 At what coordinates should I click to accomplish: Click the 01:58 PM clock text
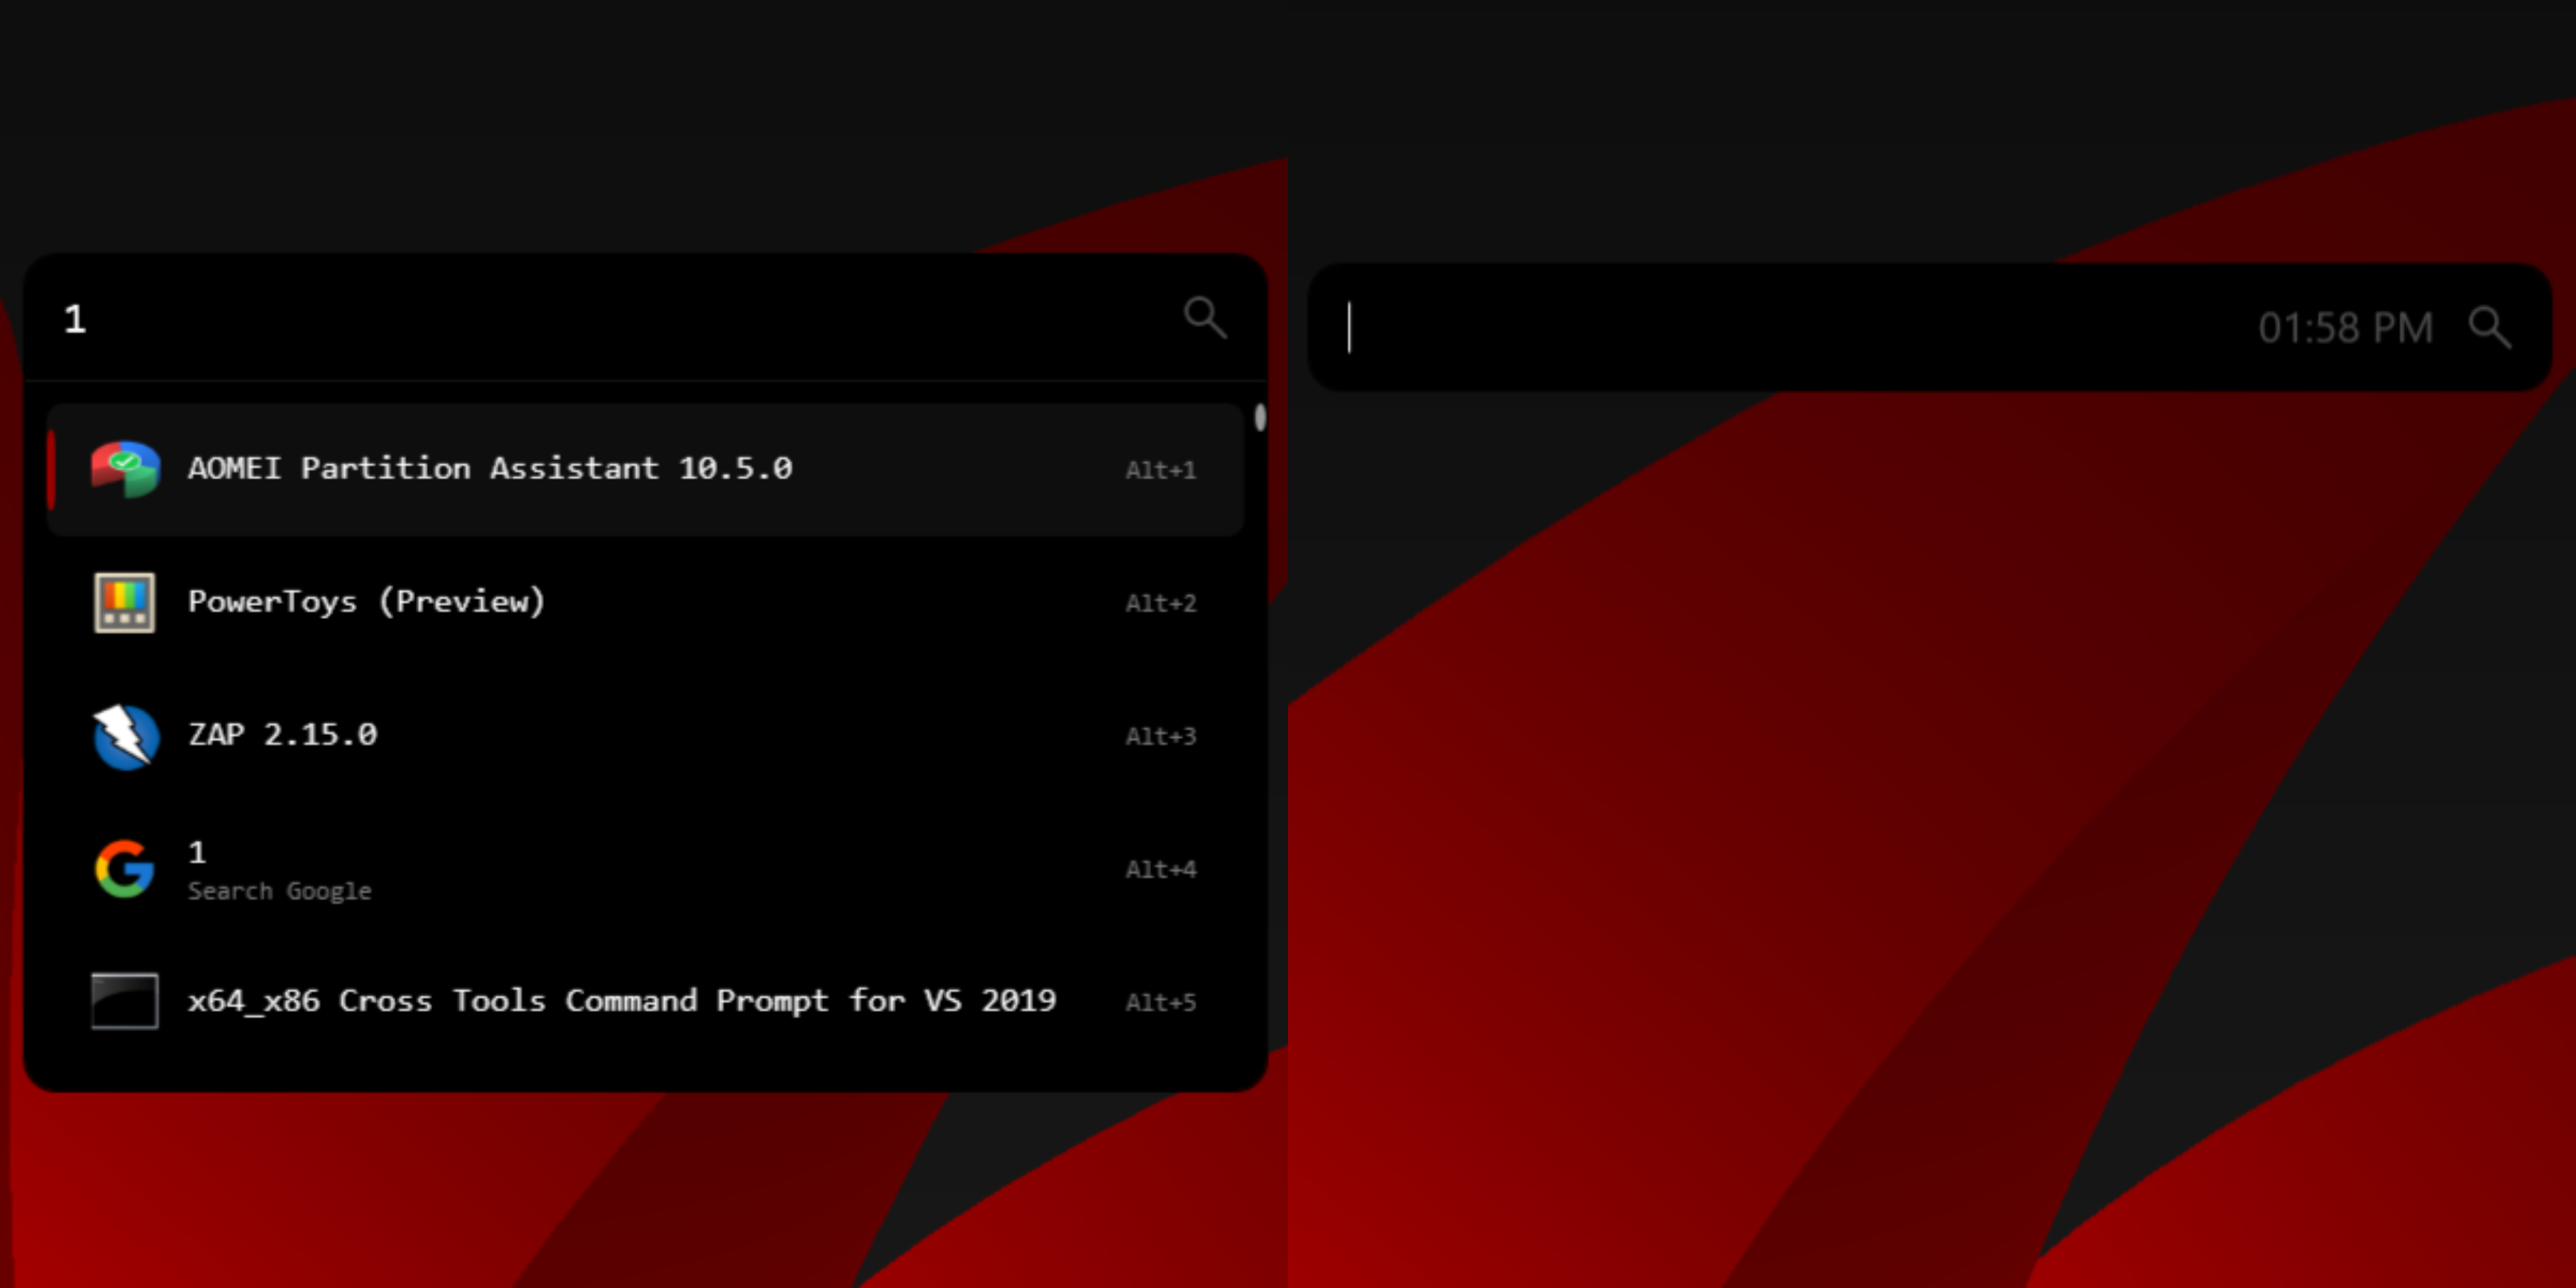coord(2345,328)
